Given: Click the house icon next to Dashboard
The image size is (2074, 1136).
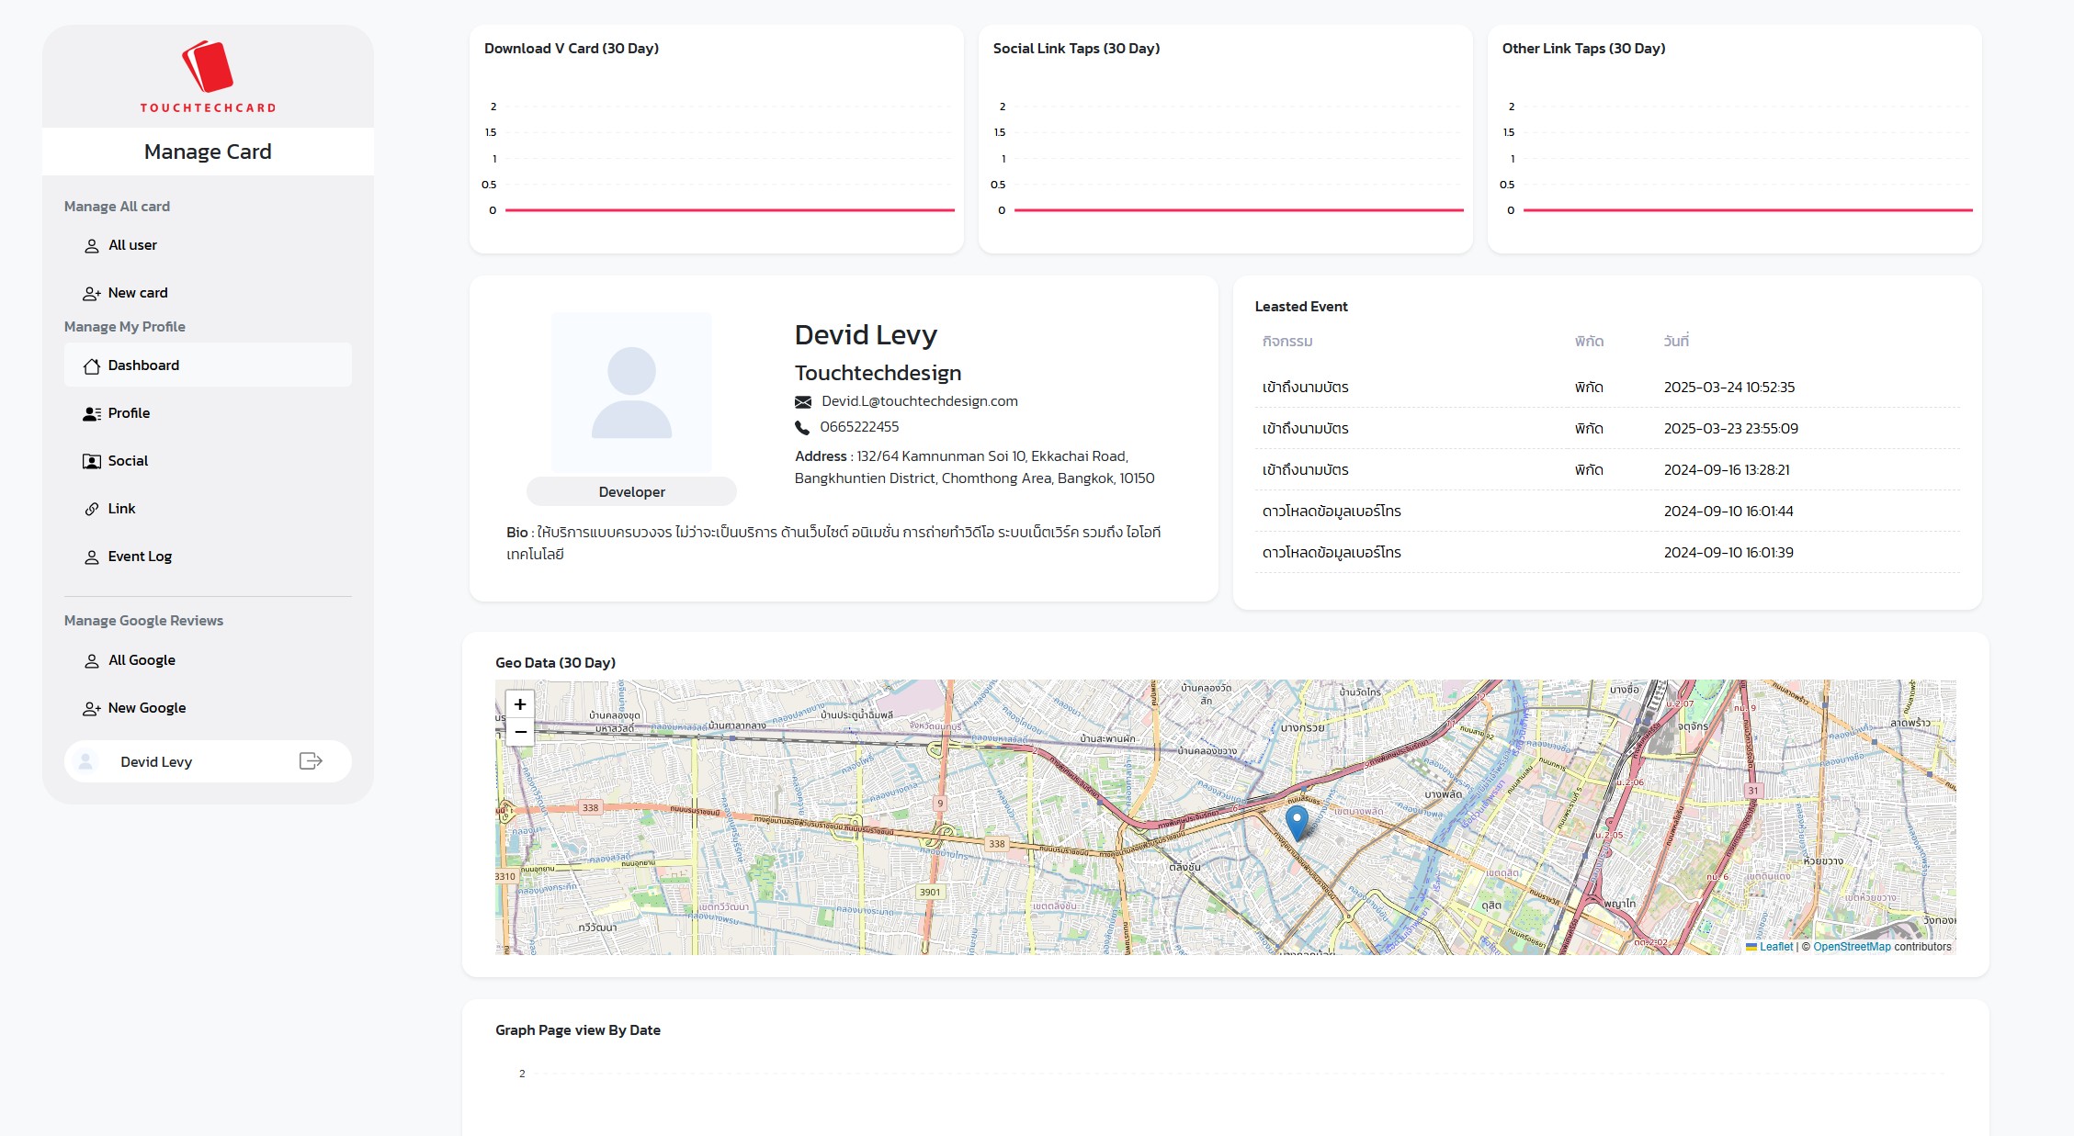Looking at the screenshot, I should (x=92, y=366).
